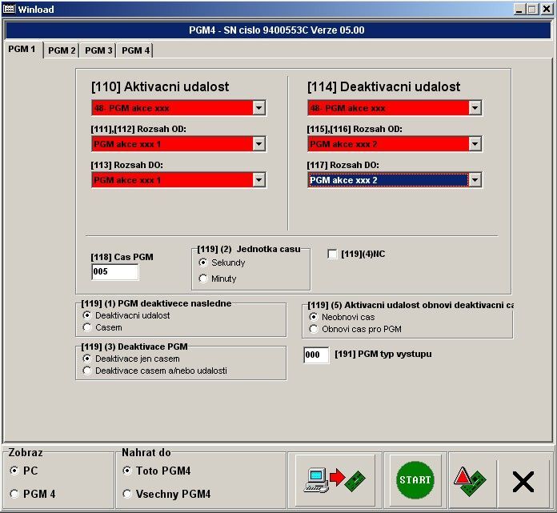Image resolution: width=557 pixels, height=513 pixels.
Task: Select PGM 4 under Zobraz
Action: pyautogui.click(x=14, y=494)
